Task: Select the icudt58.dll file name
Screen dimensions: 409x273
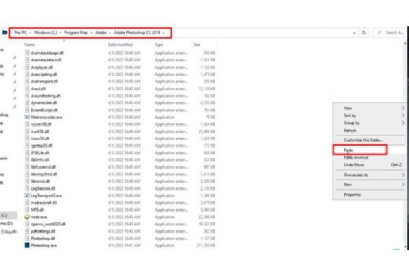Action: (x=40, y=132)
